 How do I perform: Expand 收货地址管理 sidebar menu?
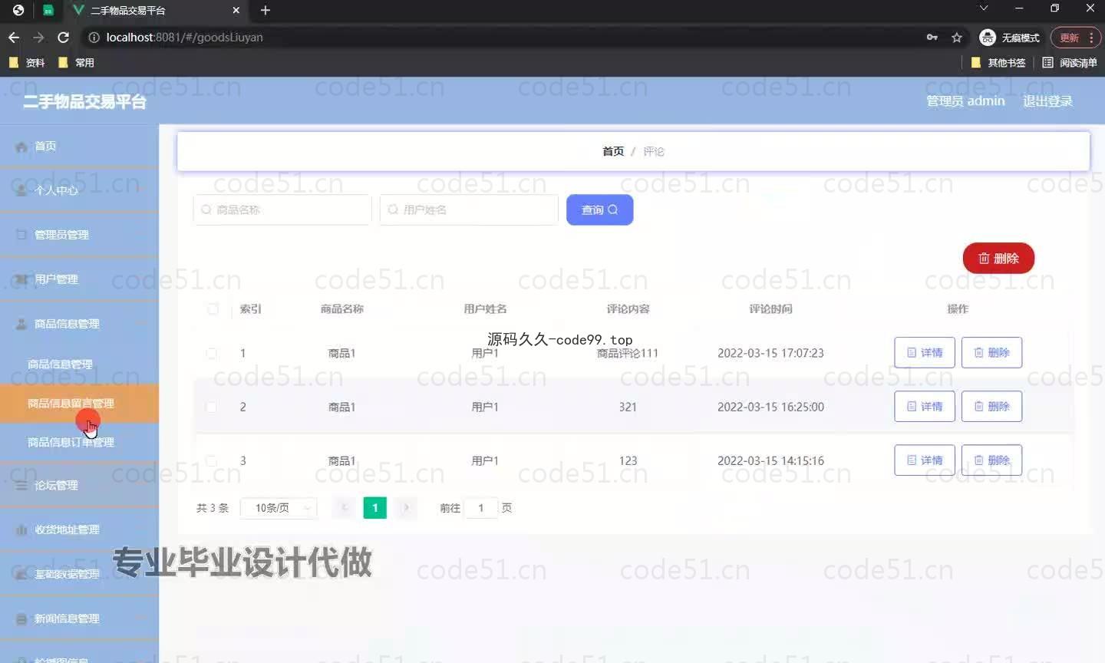click(x=79, y=529)
